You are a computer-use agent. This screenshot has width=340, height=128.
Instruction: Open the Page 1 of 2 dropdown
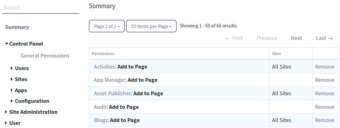[x=107, y=26]
